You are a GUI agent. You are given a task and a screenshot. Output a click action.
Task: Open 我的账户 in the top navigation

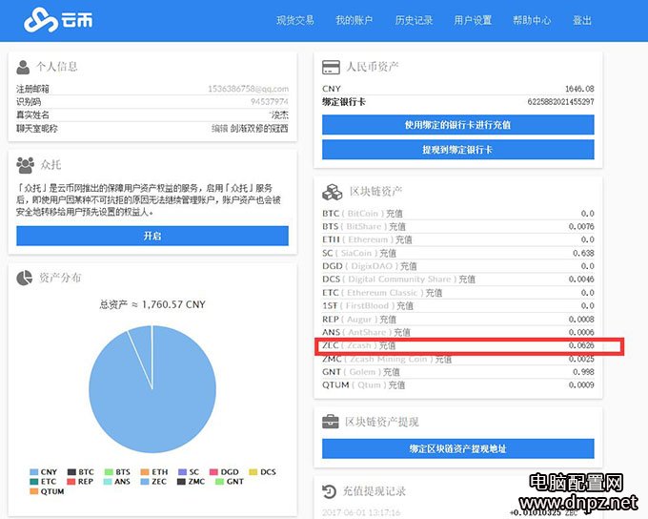point(354,20)
